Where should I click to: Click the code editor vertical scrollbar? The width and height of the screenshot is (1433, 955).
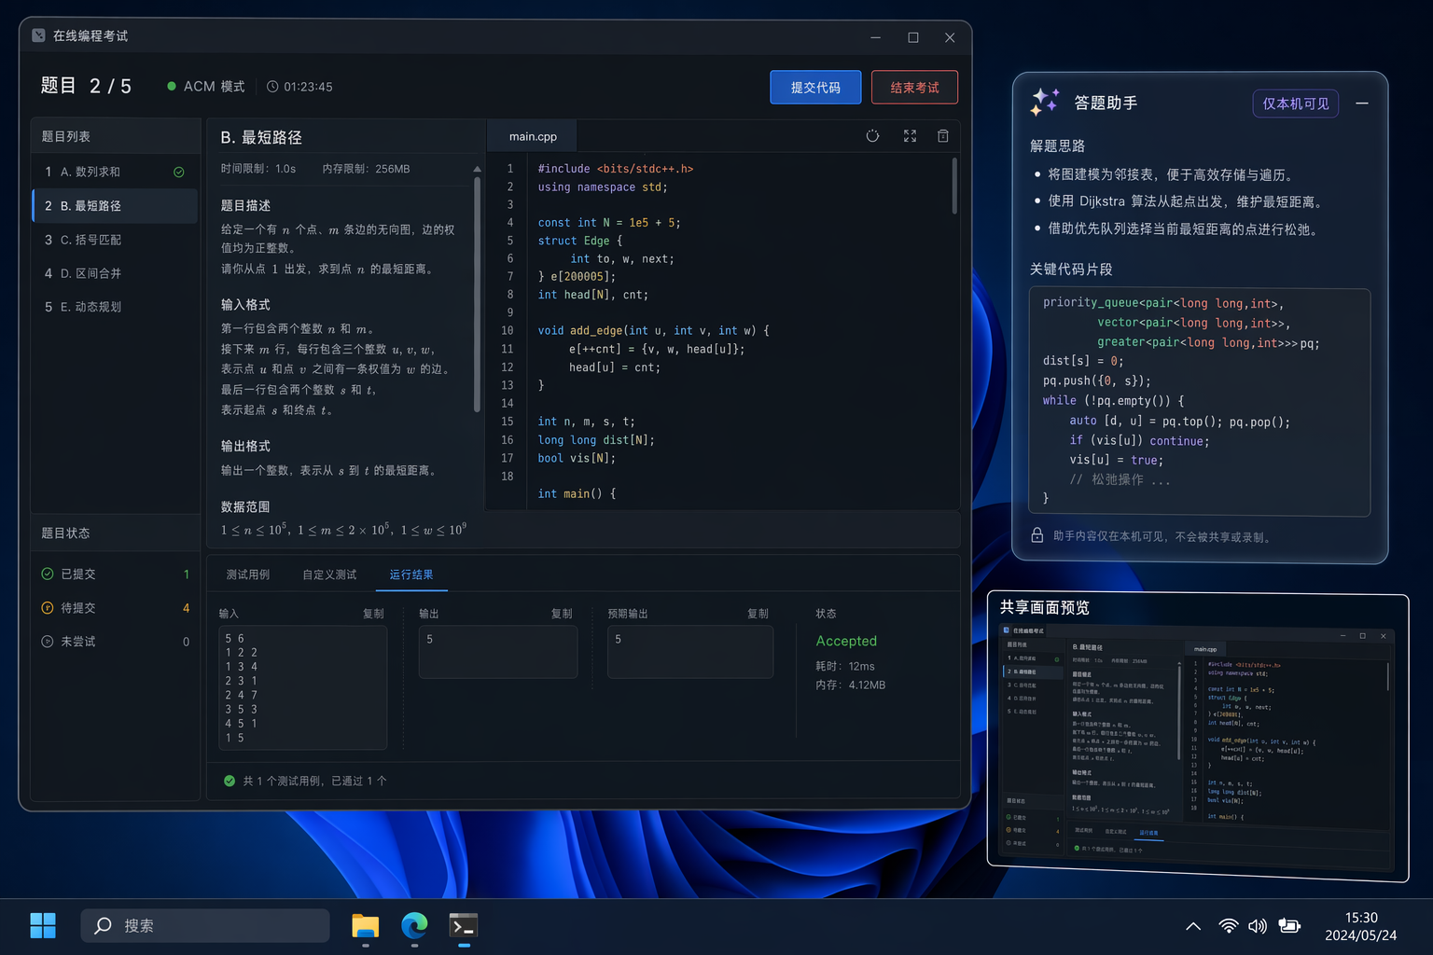coord(953,187)
